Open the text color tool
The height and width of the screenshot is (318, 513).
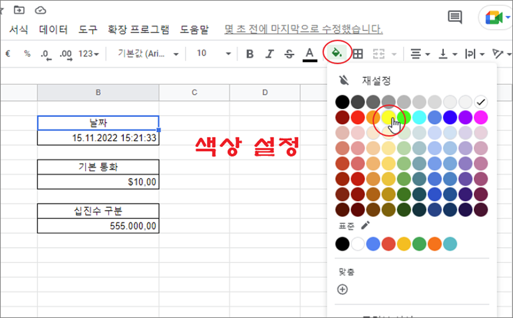coord(310,54)
